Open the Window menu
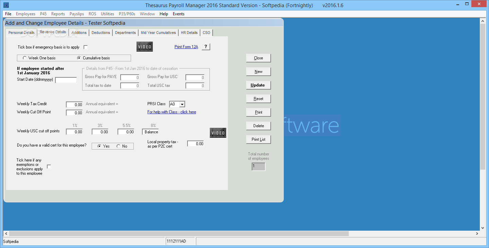Screen dimensions: 489x248 (x=147, y=14)
